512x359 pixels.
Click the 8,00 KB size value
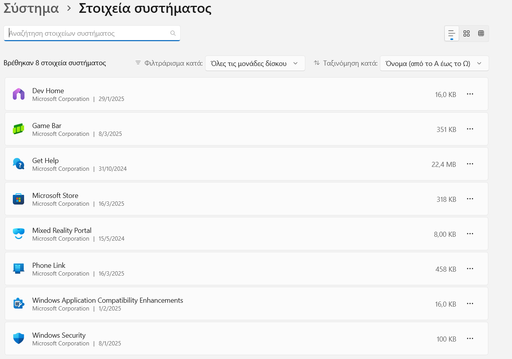pos(445,234)
